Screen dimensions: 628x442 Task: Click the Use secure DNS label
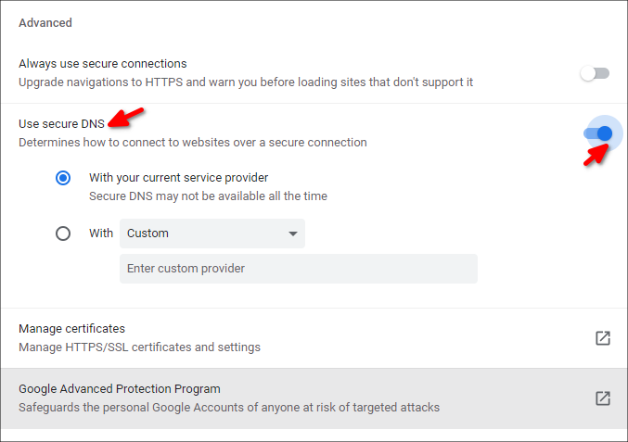[61, 123]
